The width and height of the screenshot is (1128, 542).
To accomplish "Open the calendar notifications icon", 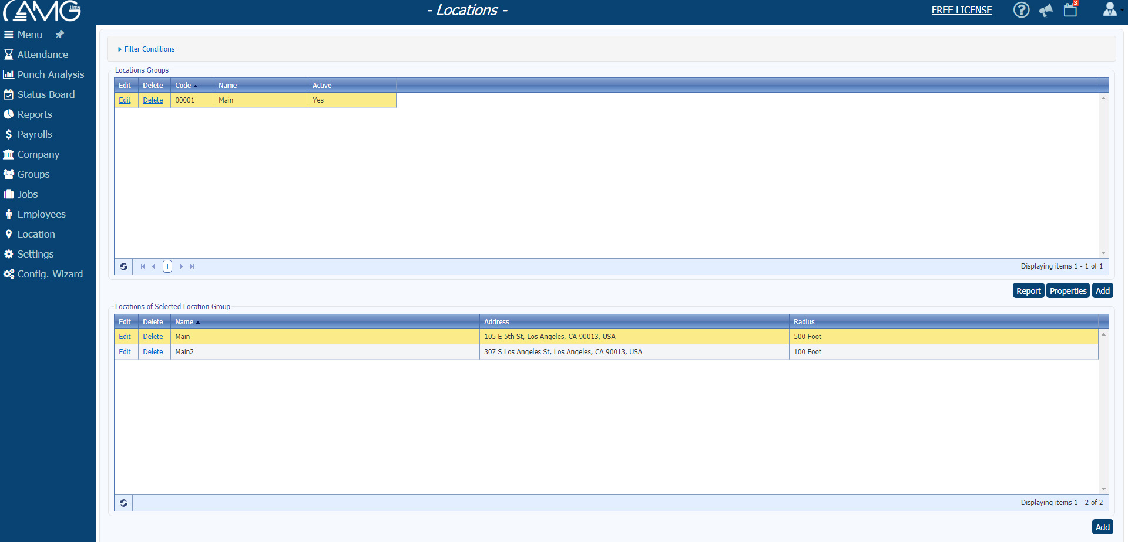I will pyautogui.click(x=1070, y=10).
